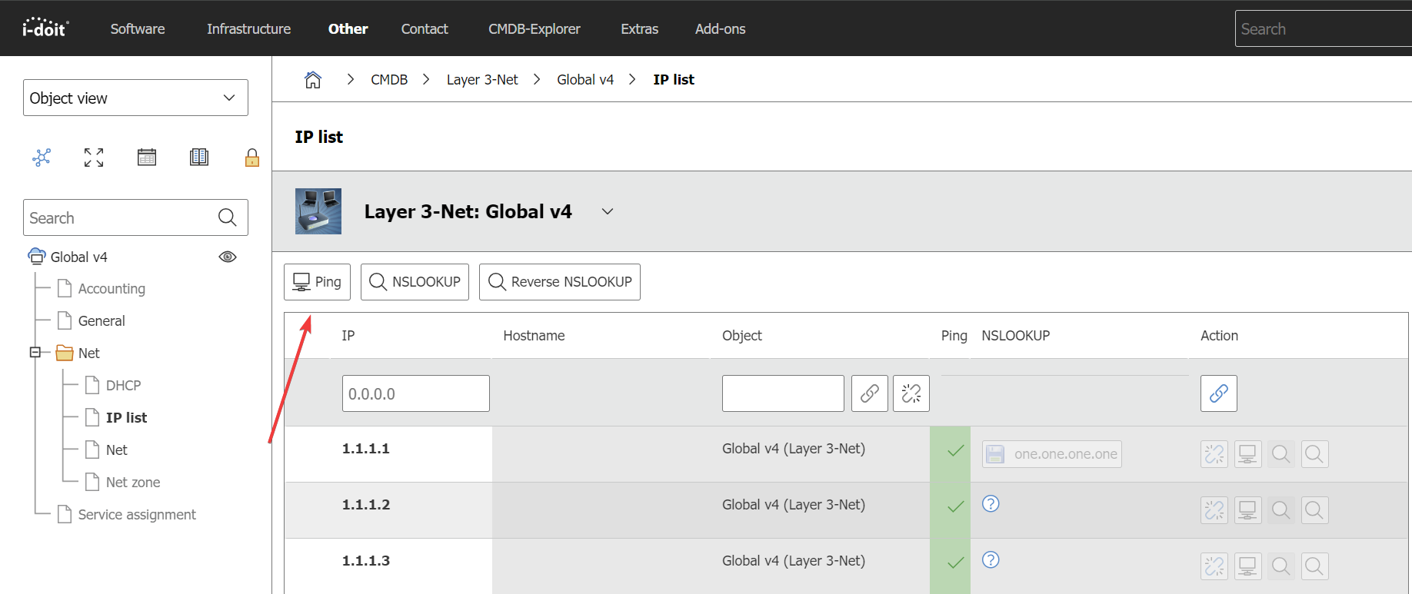Viewport: 1412px width, 594px height.
Task: Toggle the eye icon beside Global v4
Action: (x=228, y=257)
